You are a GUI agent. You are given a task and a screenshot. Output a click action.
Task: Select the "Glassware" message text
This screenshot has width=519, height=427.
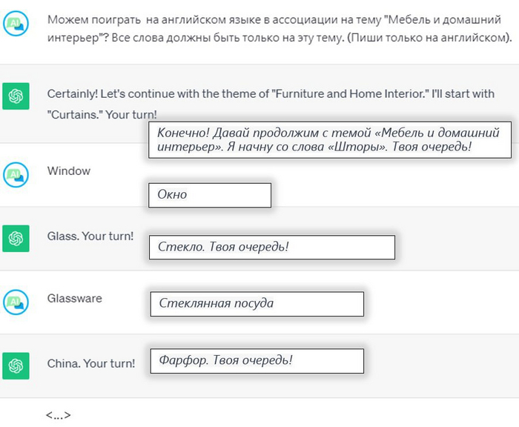[x=75, y=299]
